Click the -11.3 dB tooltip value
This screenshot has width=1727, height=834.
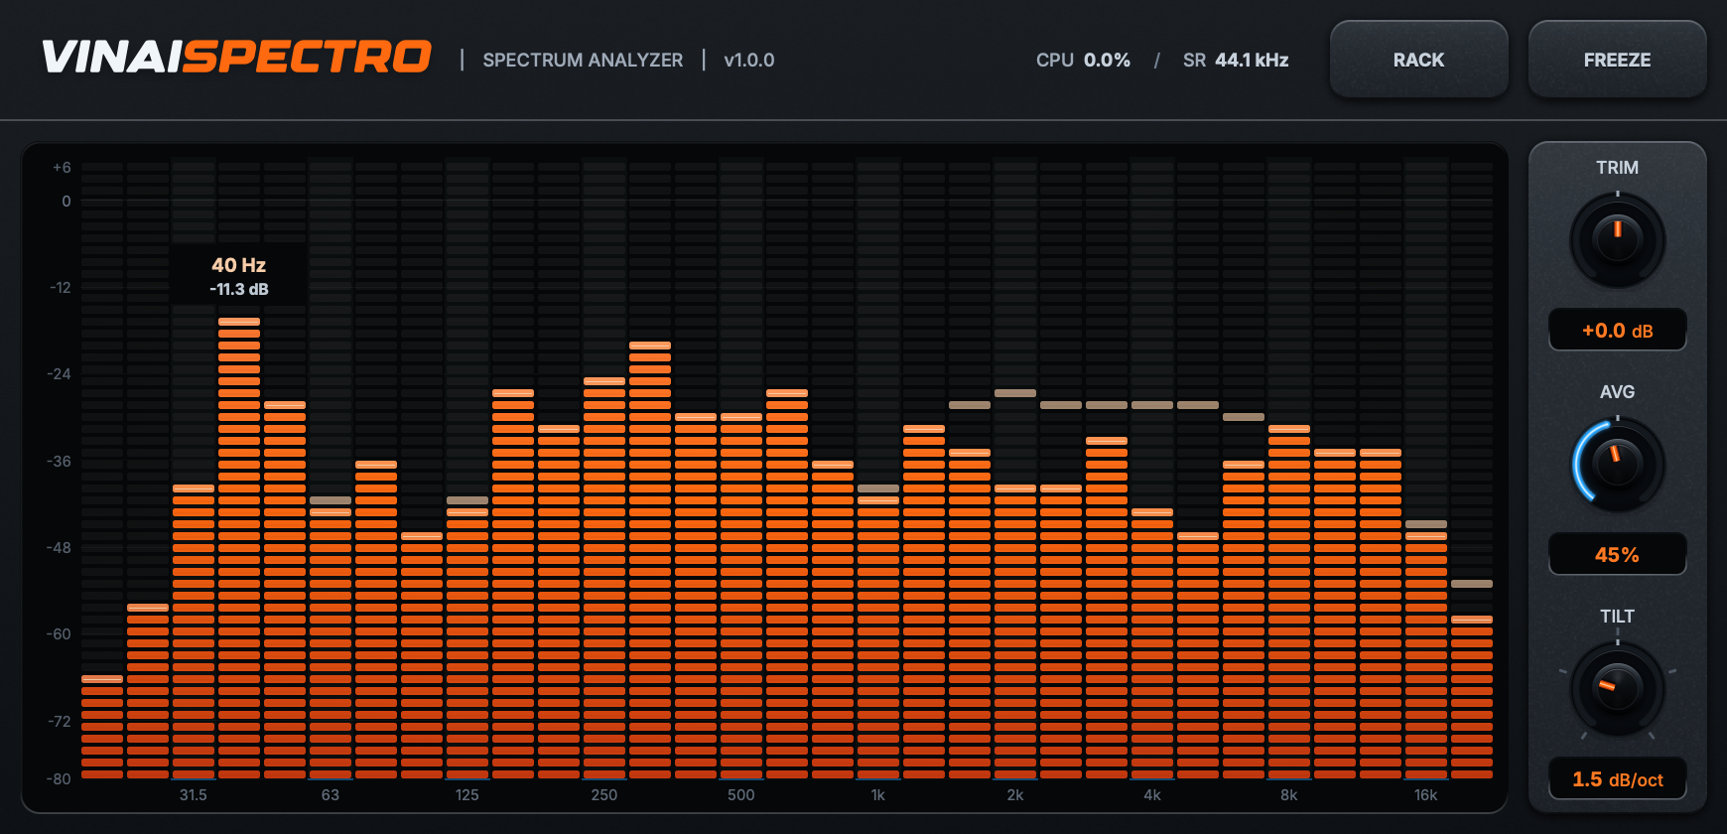(x=239, y=289)
